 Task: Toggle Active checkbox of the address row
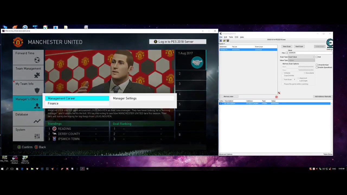[221, 103]
